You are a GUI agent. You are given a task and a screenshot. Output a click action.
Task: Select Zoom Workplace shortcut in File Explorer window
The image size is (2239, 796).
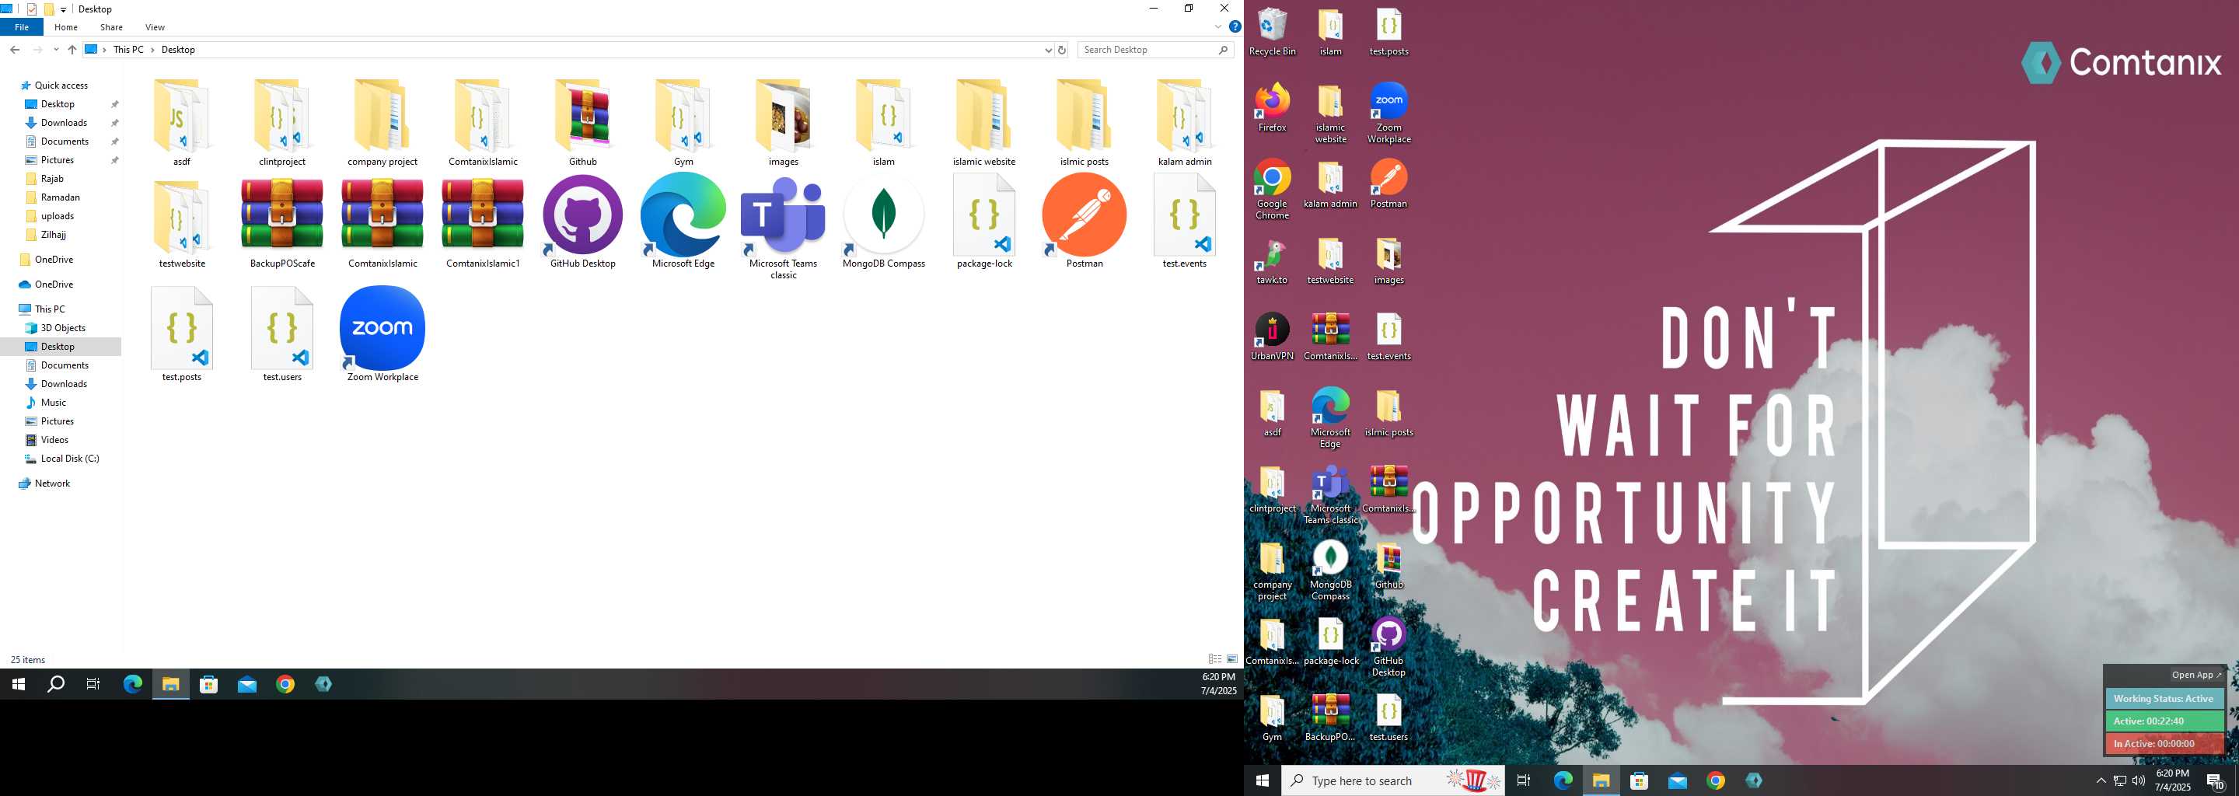[x=382, y=333]
